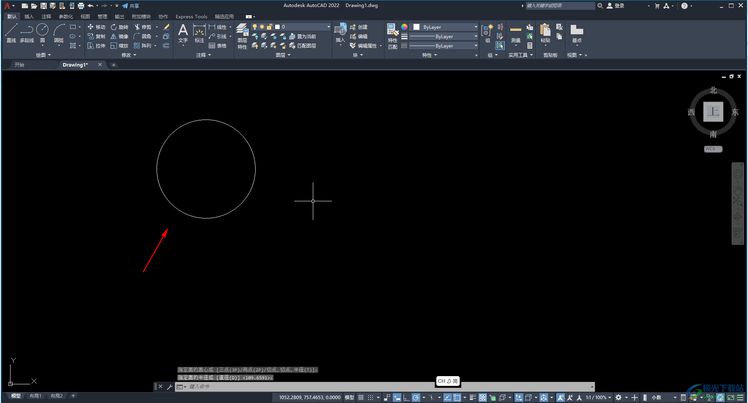Expand the 绘图 (Draw) panel

pos(43,55)
